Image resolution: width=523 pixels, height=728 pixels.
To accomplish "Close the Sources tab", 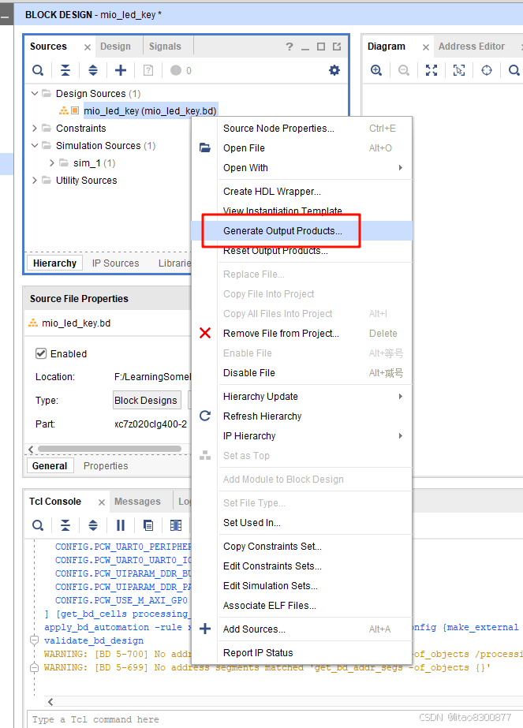I will click(x=88, y=47).
